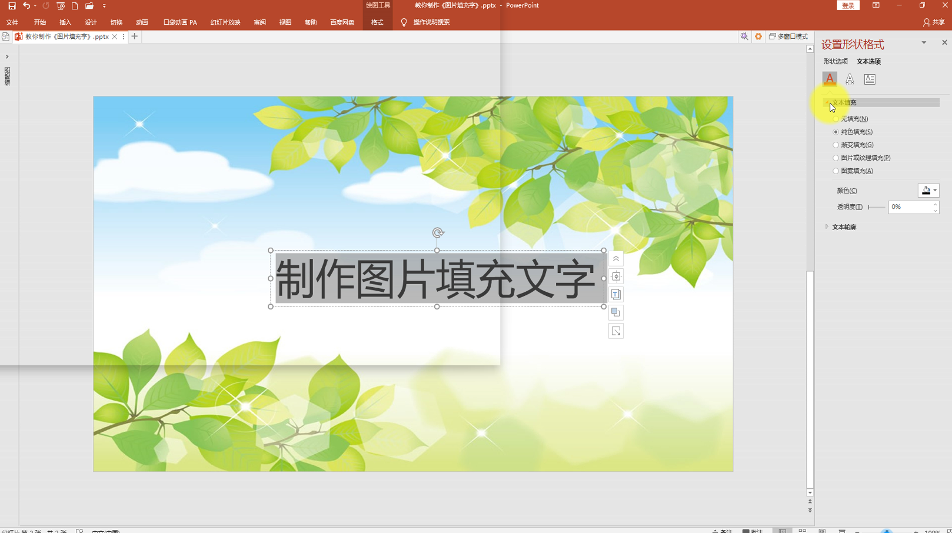
Task: Open the 百度网盘 tab
Action: click(342, 22)
